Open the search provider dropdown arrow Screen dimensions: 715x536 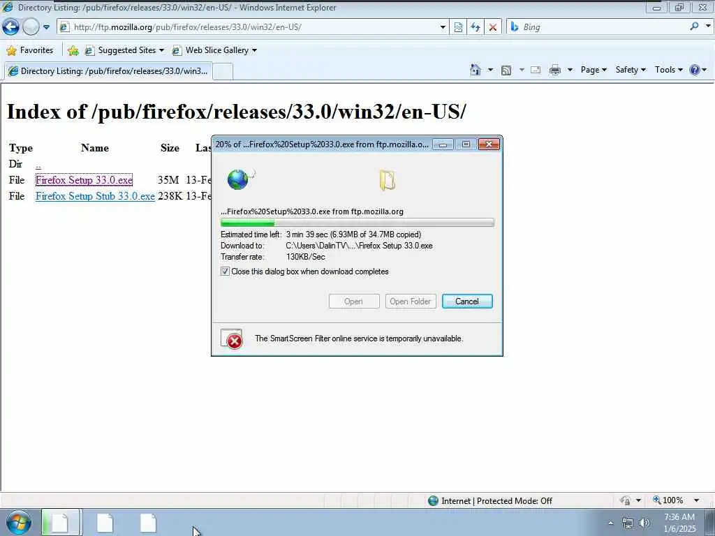(x=708, y=27)
